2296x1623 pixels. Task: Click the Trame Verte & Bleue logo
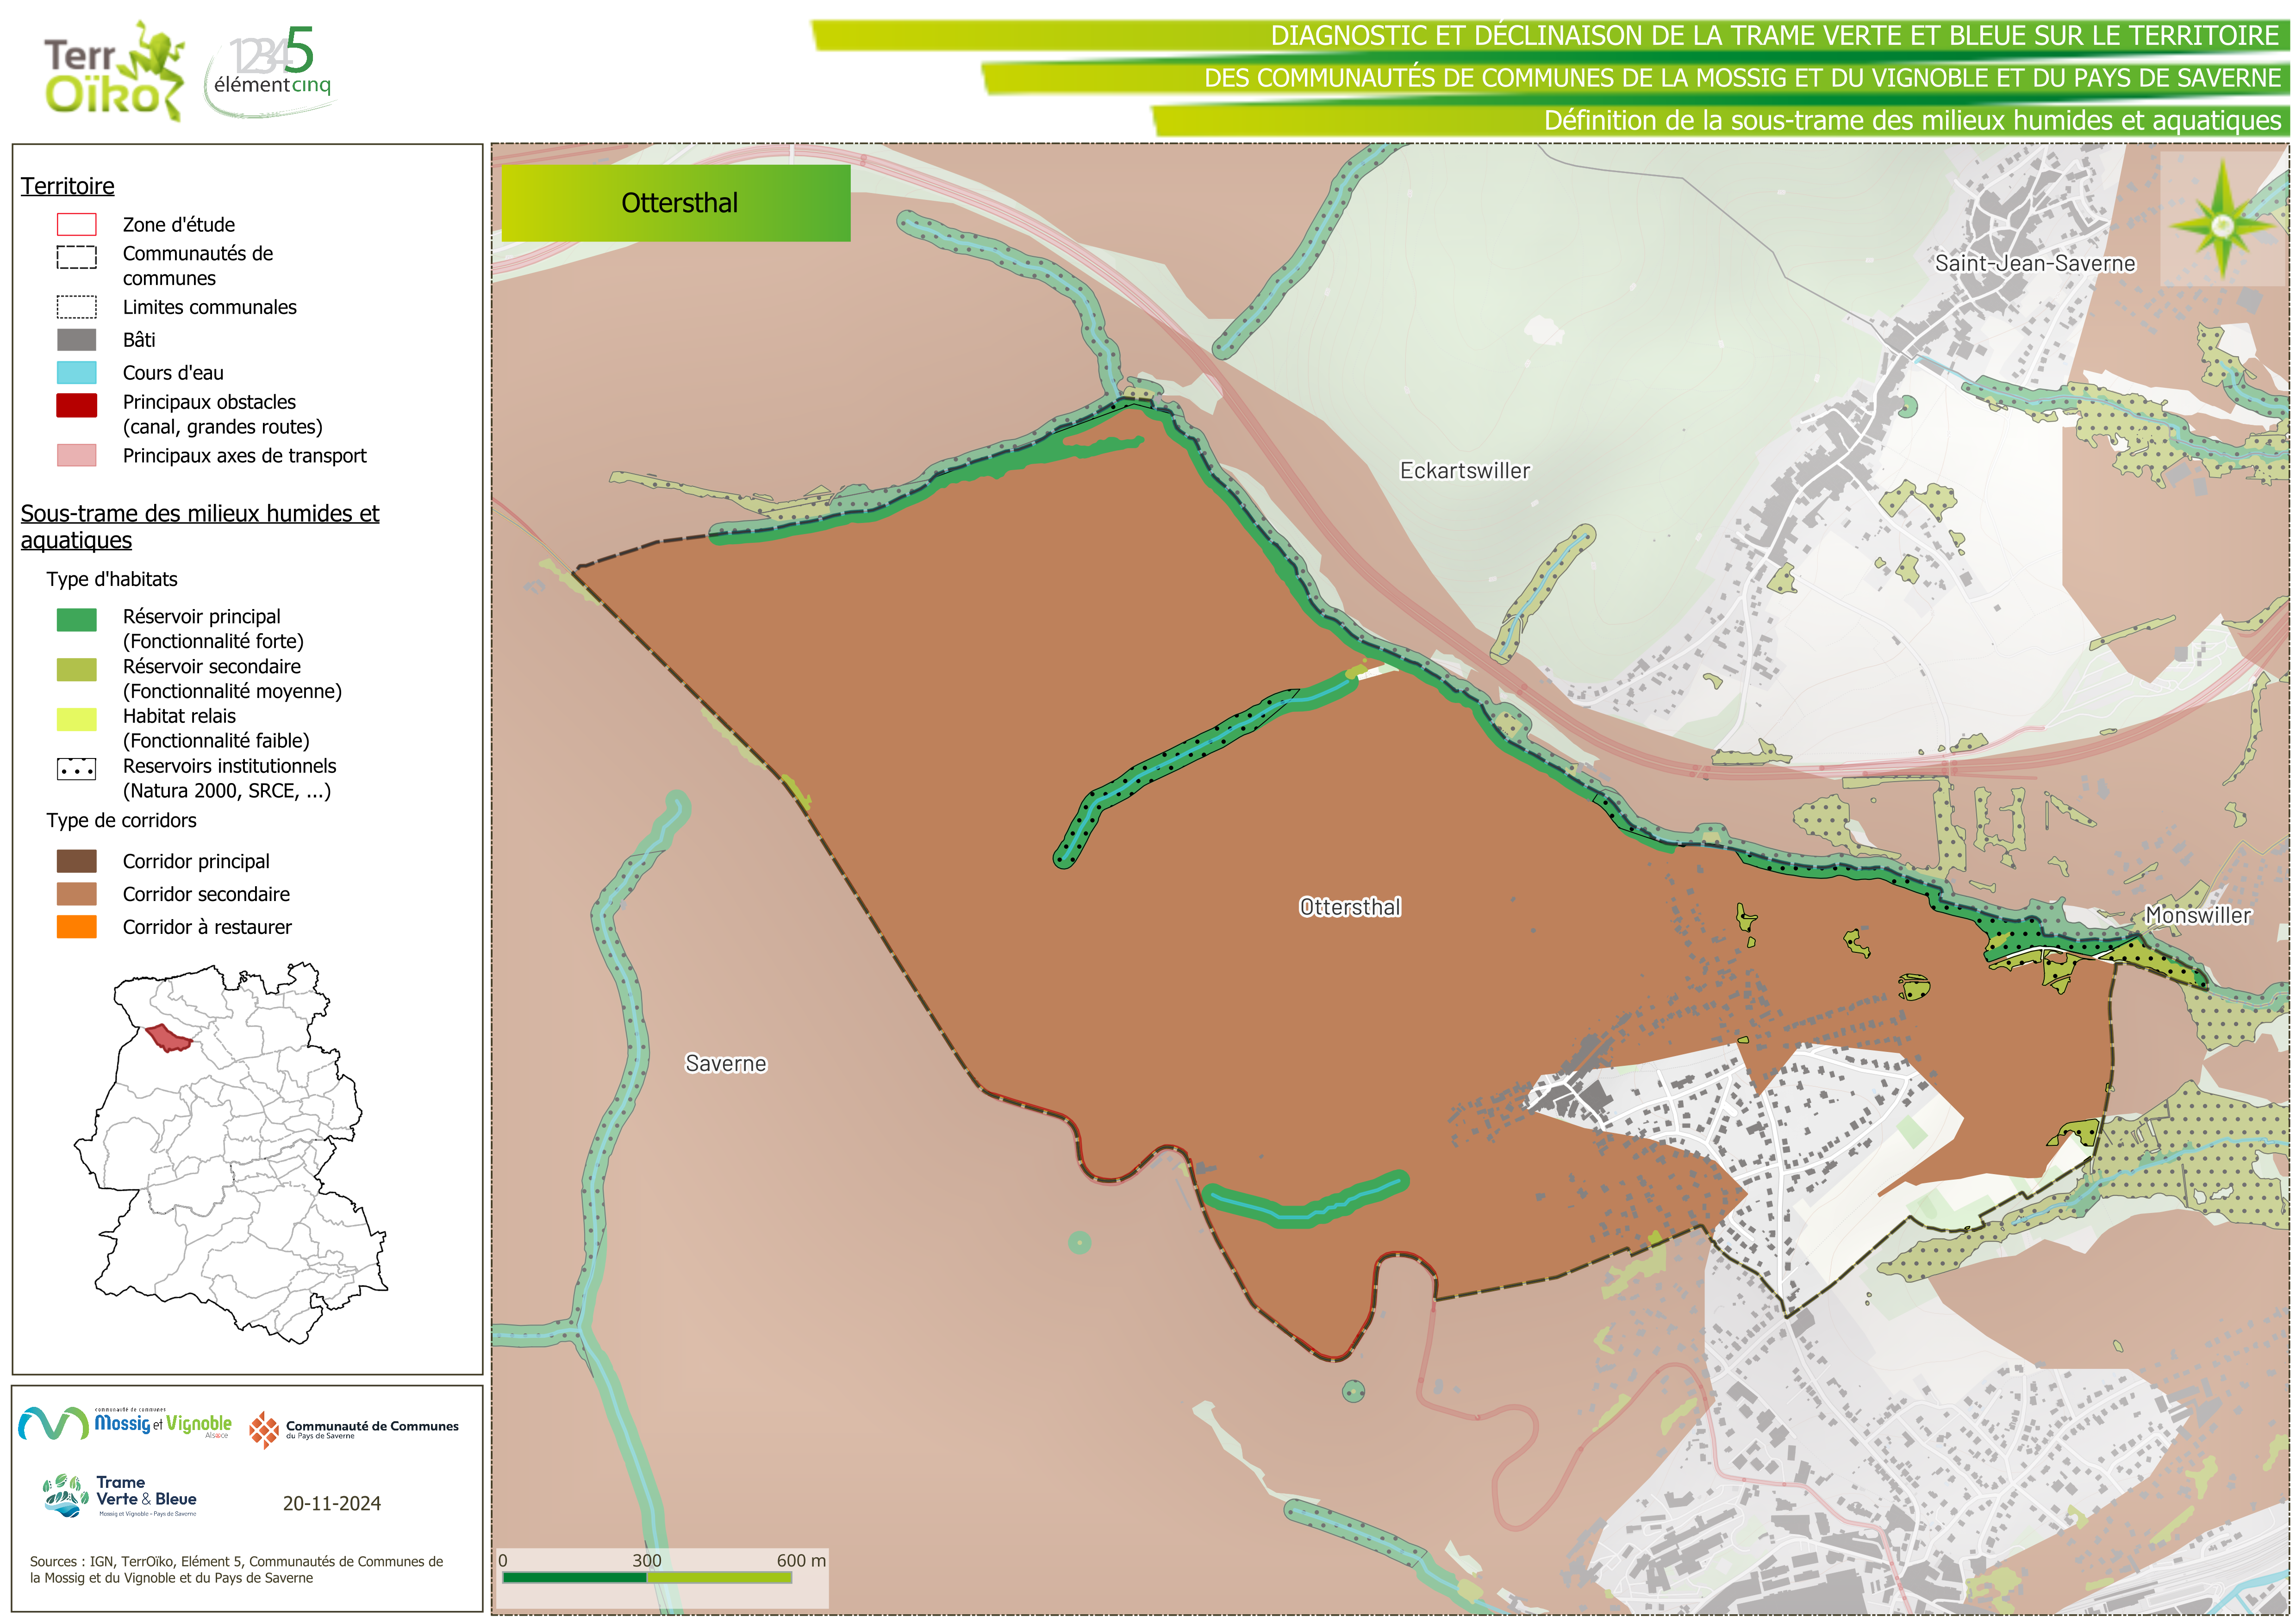[x=120, y=1496]
